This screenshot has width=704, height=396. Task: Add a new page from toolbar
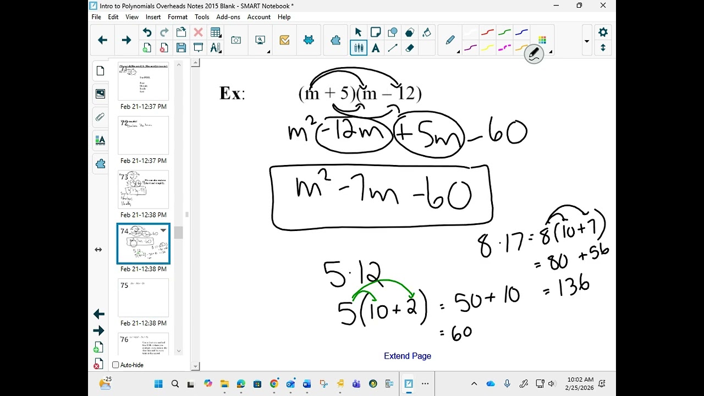tap(147, 48)
